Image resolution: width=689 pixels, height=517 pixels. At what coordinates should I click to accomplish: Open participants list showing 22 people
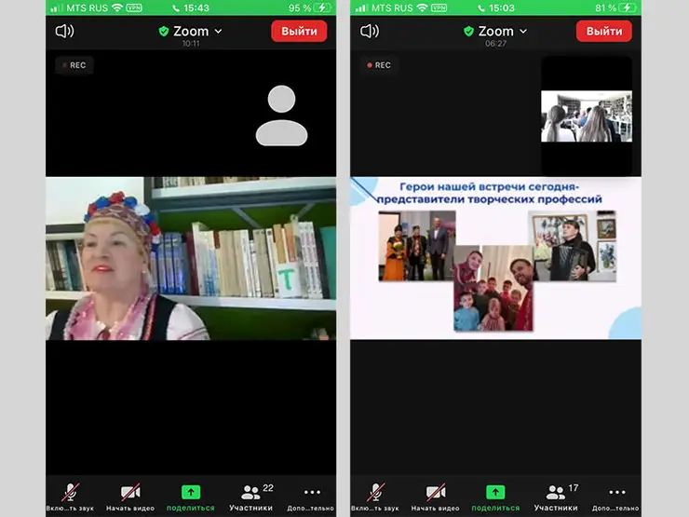click(250, 496)
